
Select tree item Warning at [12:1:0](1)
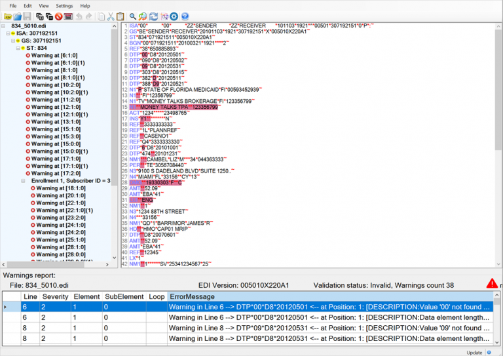pyautogui.click(x=60, y=115)
